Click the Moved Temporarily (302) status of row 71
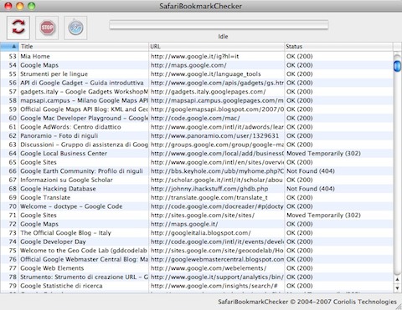The width and height of the screenshot is (402, 310). tap(323, 215)
